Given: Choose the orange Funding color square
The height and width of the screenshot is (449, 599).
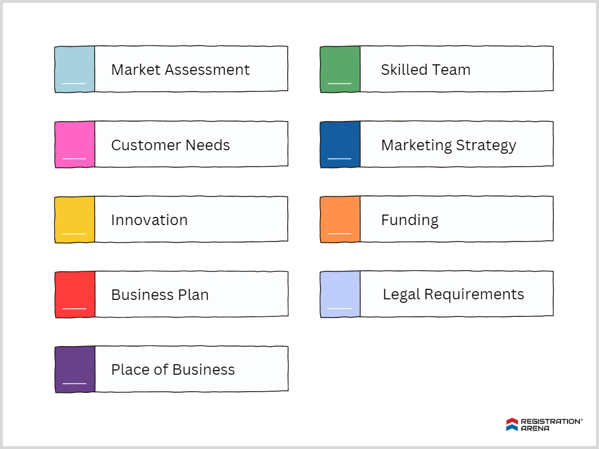Looking at the screenshot, I should pyautogui.click(x=340, y=219).
